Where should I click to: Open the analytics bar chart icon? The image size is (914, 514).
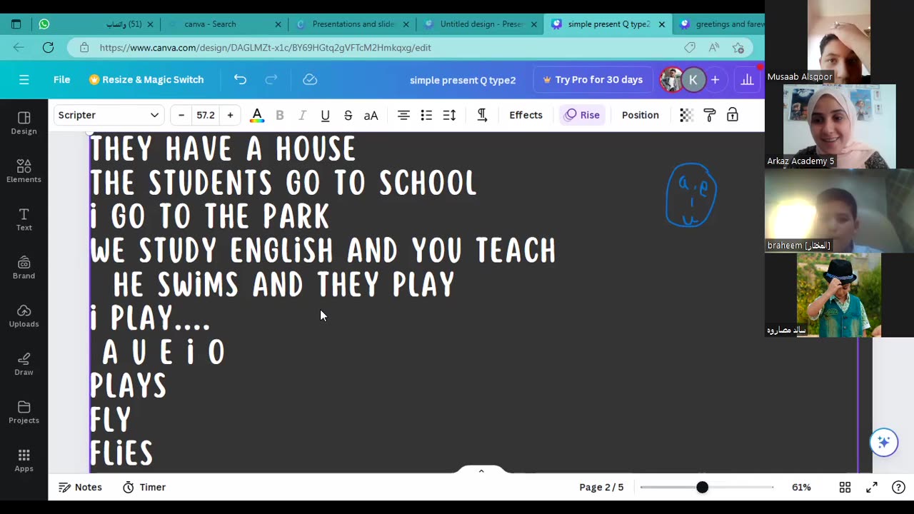747,80
